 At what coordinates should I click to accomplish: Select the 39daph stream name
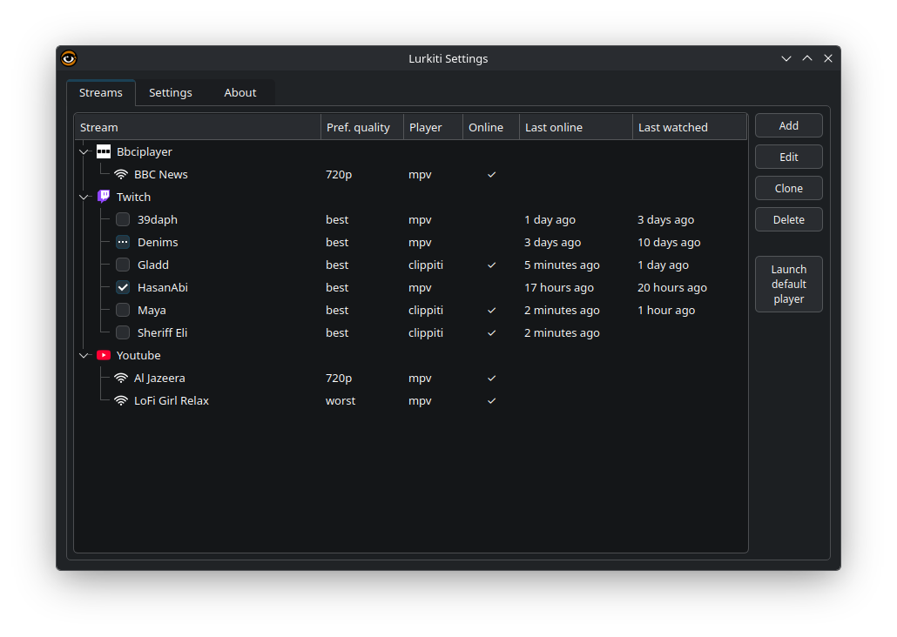(158, 219)
